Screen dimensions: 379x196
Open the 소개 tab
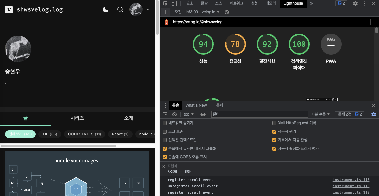click(129, 118)
